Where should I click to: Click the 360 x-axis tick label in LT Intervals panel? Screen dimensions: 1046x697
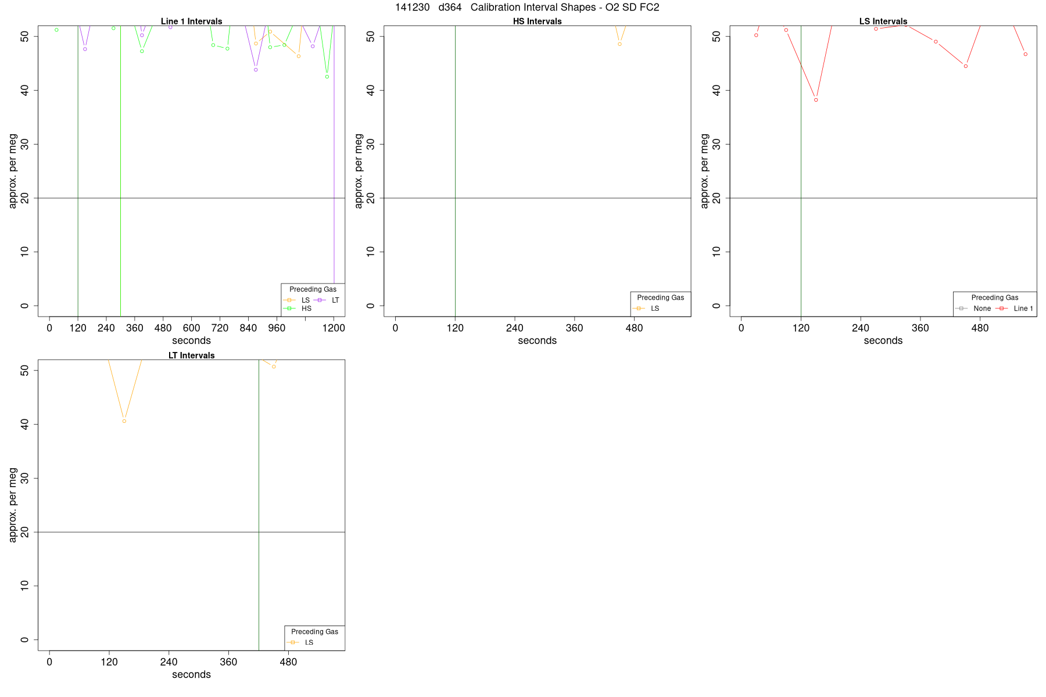228,662
